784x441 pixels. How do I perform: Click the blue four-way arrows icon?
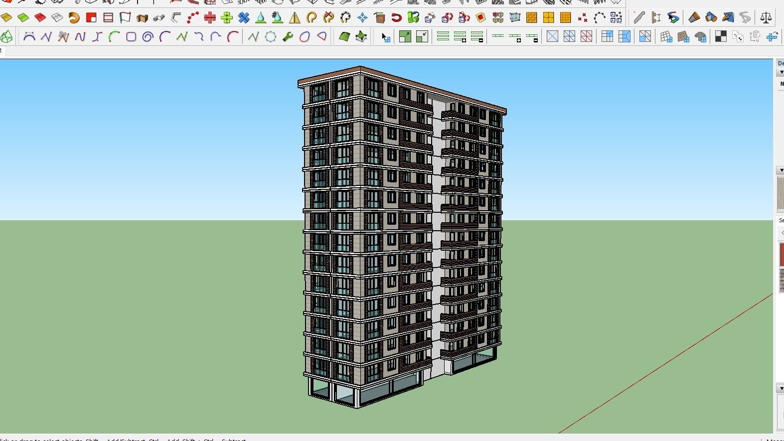tap(362, 18)
